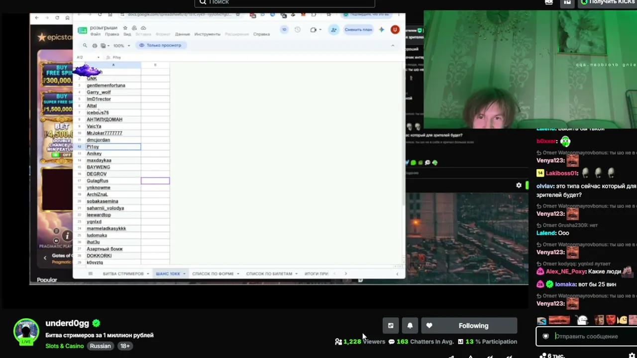
Task: Switch to the СПИСОК ПО БИЛЕТАМ sheet tab
Action: [x=269, y=274]
